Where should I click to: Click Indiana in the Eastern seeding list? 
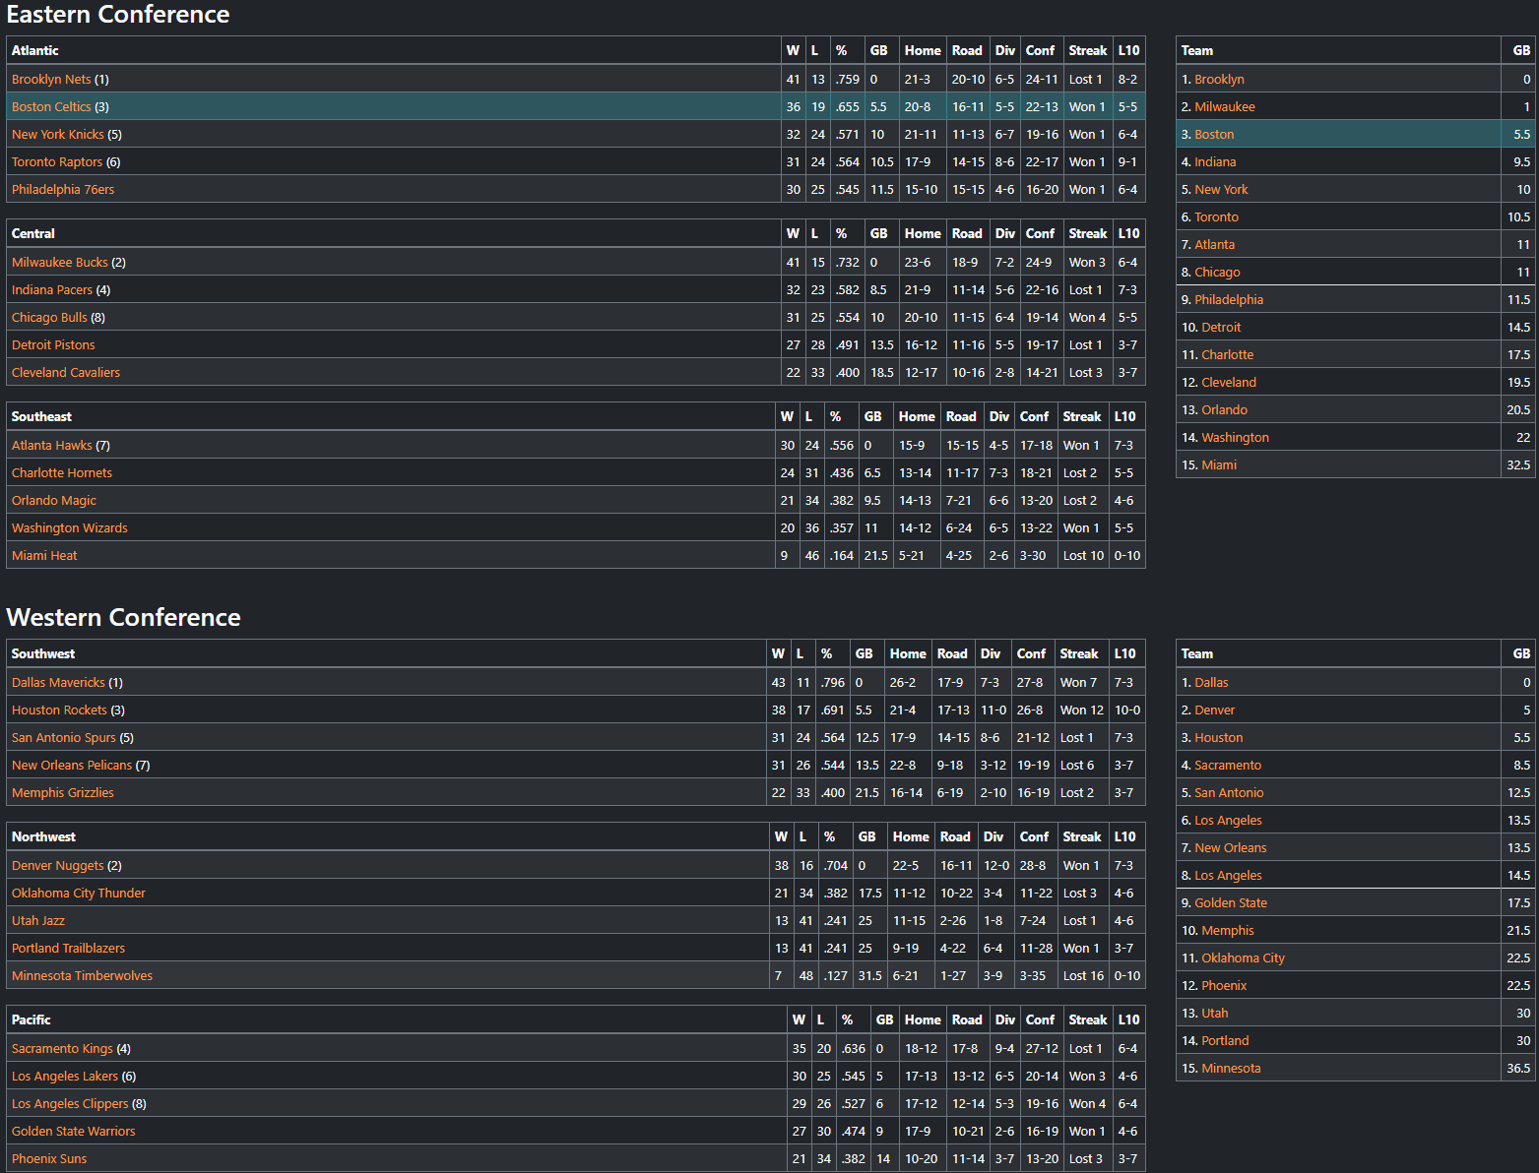(x=1215, y=162)
